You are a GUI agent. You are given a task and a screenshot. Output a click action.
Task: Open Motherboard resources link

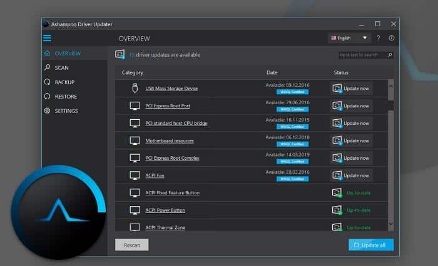pos(170,141)
